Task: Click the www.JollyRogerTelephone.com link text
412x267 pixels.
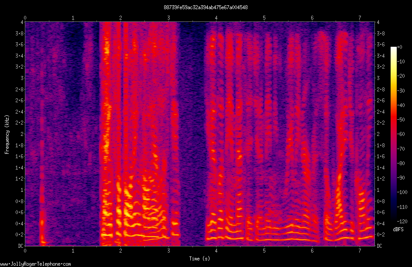Action: point(35,264)
